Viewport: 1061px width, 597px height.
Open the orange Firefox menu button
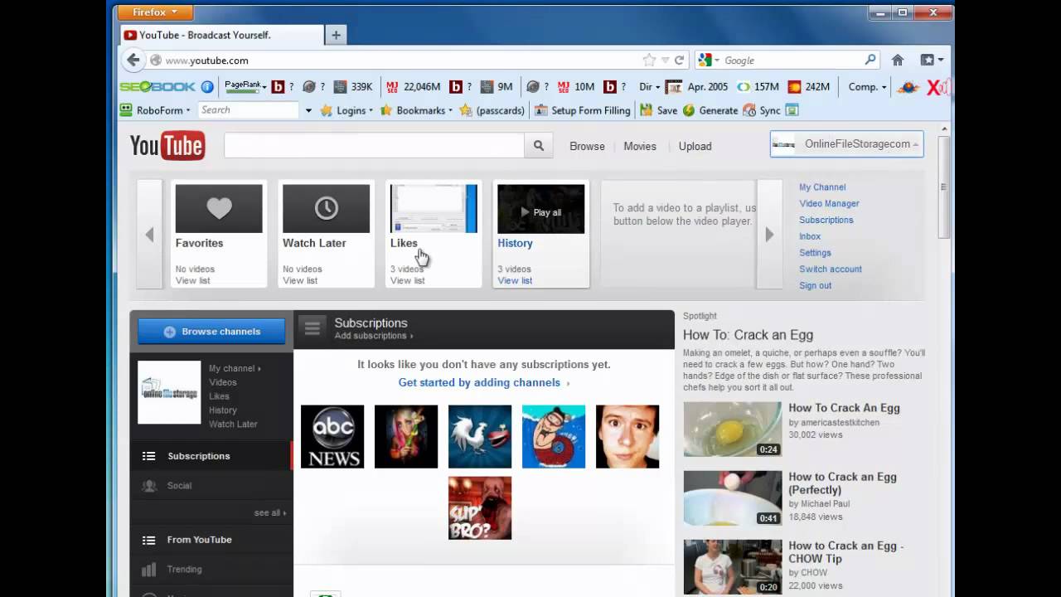point(155,12)
